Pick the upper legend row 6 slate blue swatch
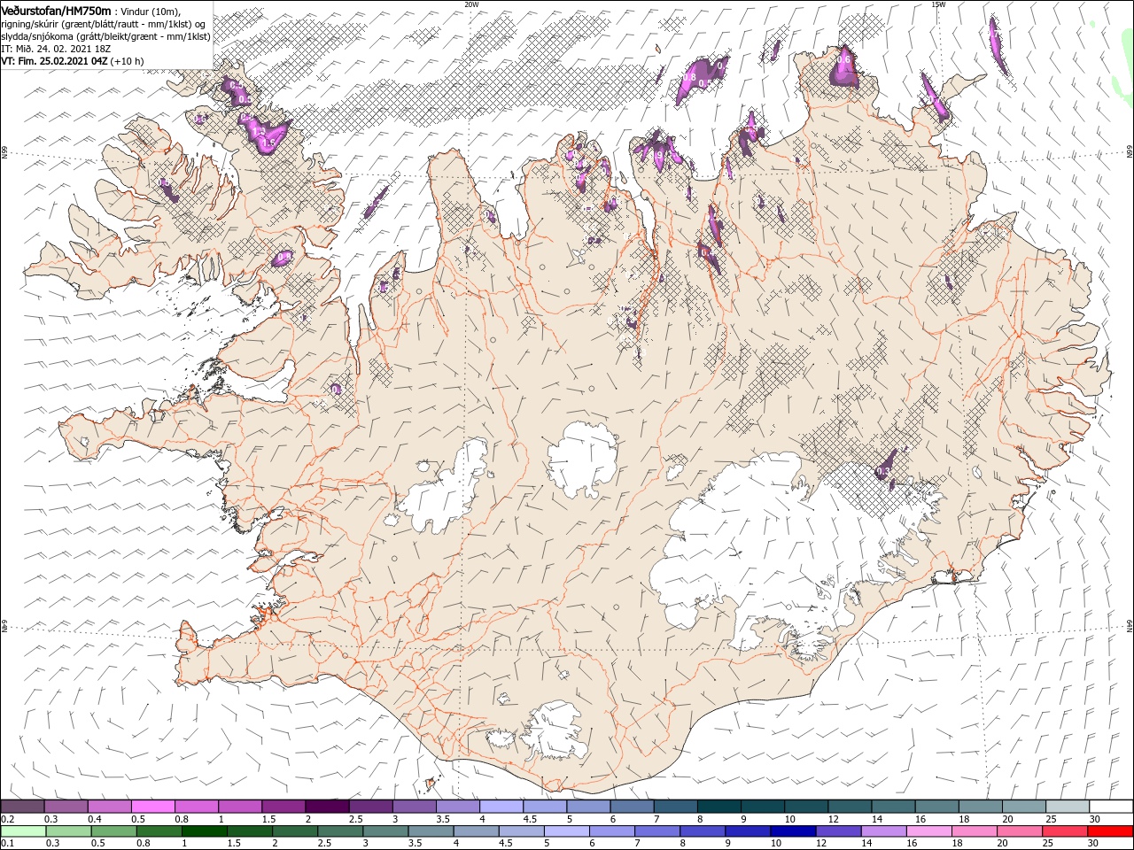The width and height of the screenshot is (1134, 850). tap(632, 806)
